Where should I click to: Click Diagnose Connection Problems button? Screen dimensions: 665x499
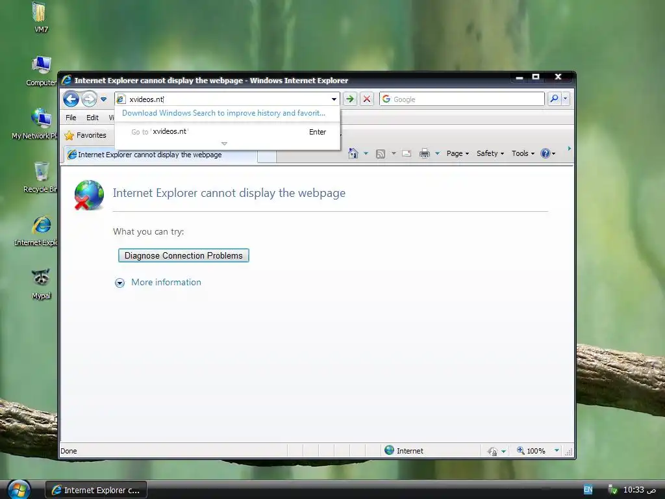[184, 255]
